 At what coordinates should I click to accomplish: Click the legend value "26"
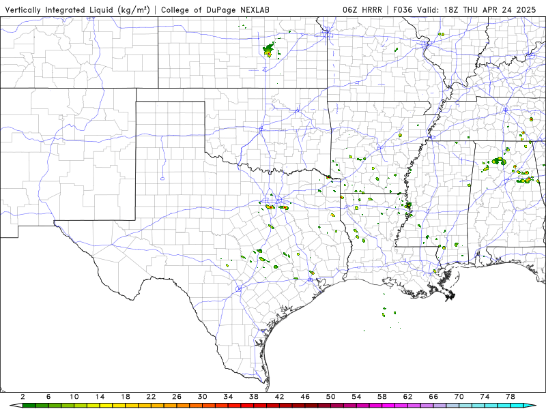coord(177,397)
